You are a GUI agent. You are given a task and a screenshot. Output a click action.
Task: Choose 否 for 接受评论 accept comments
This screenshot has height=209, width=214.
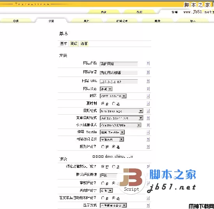[x=103, y=147]
